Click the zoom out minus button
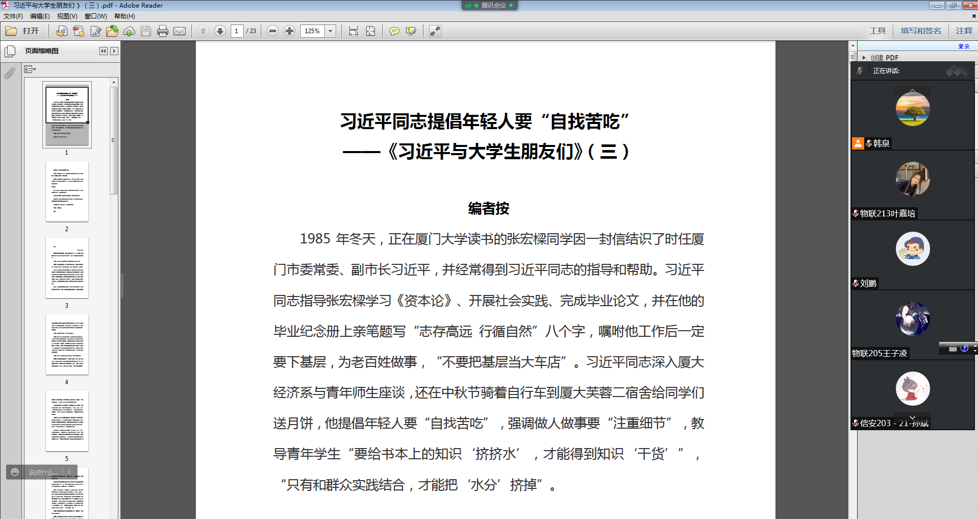978x519 pixels. [273, 31]
